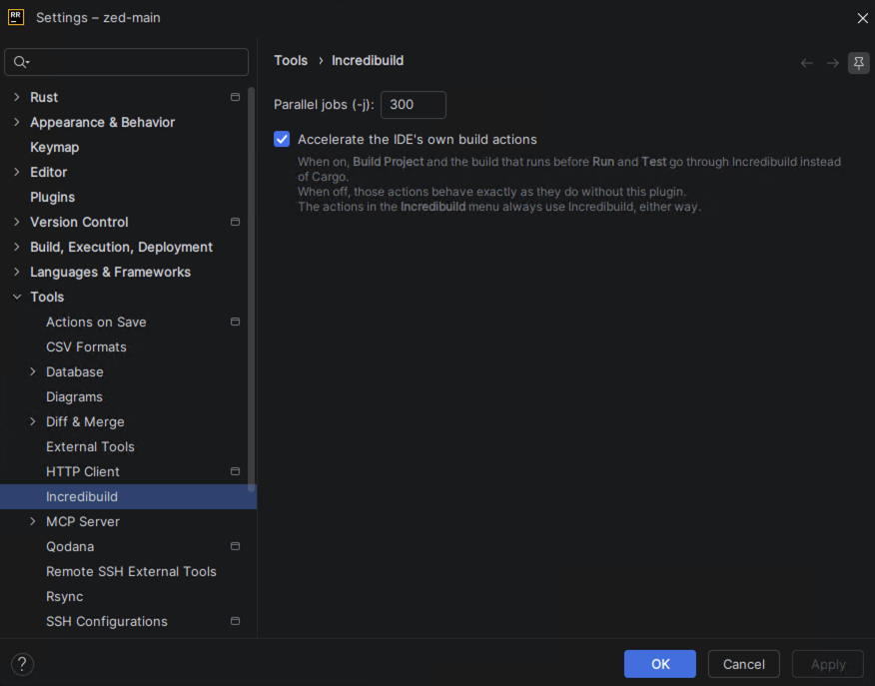Viewport: 875px width, 686px height.
Task: Click the MCP Server label
Action: (83, 521)
